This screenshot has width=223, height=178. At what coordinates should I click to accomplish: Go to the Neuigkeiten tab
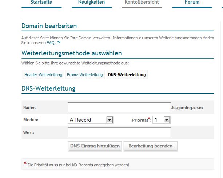click(91, 3)
